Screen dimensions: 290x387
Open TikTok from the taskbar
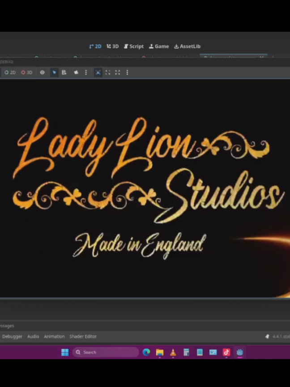tap(226, 352)
